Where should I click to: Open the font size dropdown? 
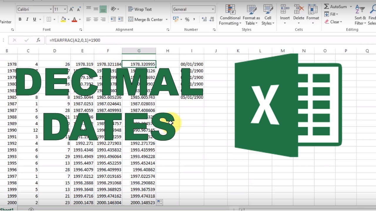click(x=60, y=9)
